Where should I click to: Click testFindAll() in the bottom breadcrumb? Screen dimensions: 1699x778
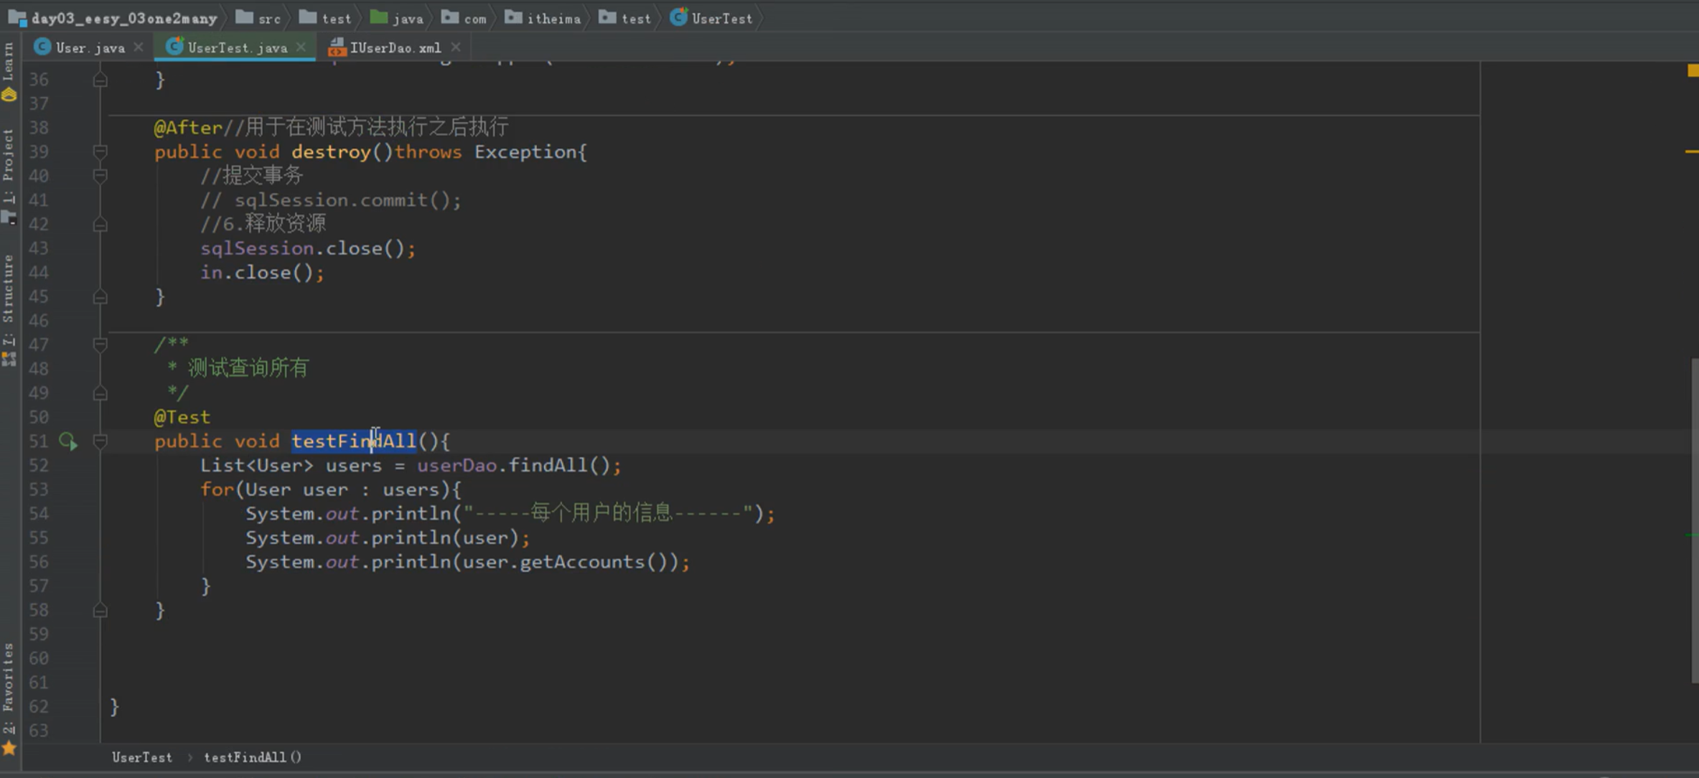tap(252, 757)
